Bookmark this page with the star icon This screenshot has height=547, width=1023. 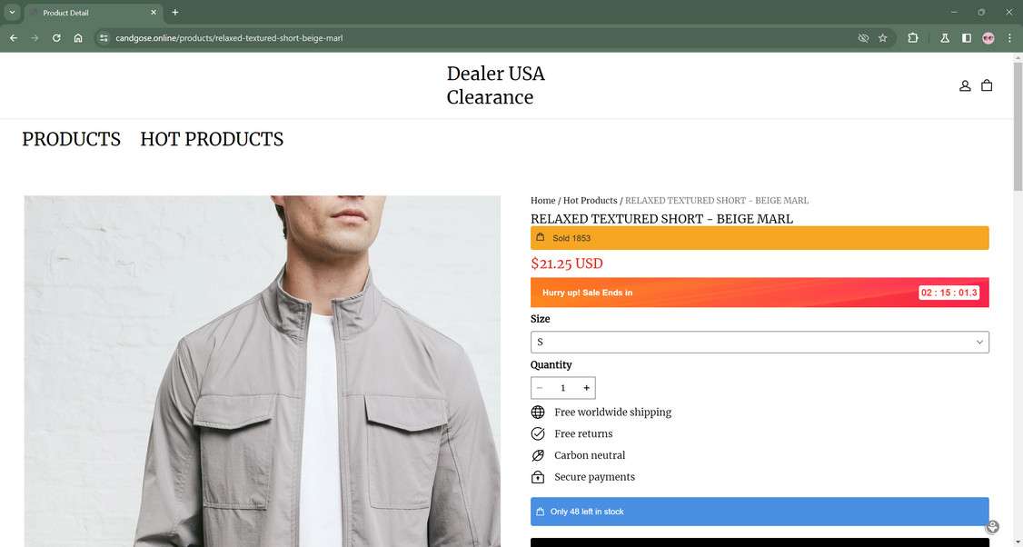coord(882,38)
